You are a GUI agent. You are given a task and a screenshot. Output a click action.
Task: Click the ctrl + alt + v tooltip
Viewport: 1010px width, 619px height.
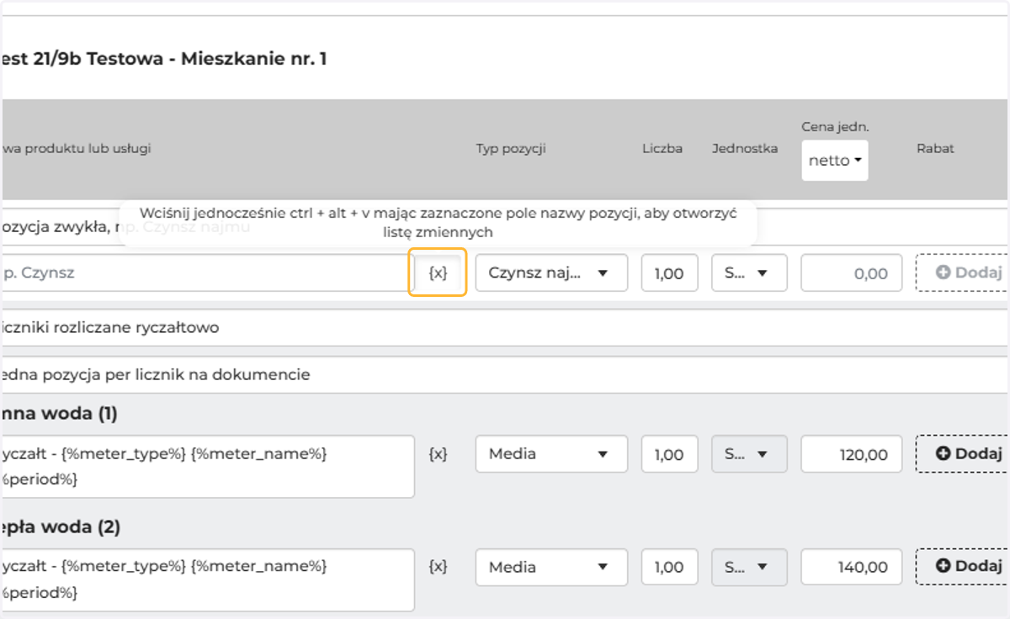pyautogui.click(x=438, y=223)
